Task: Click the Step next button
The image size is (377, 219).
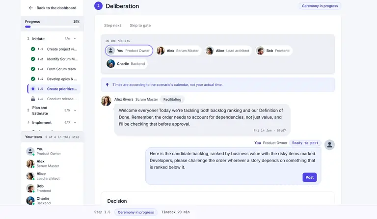Action: pos(112,26)
